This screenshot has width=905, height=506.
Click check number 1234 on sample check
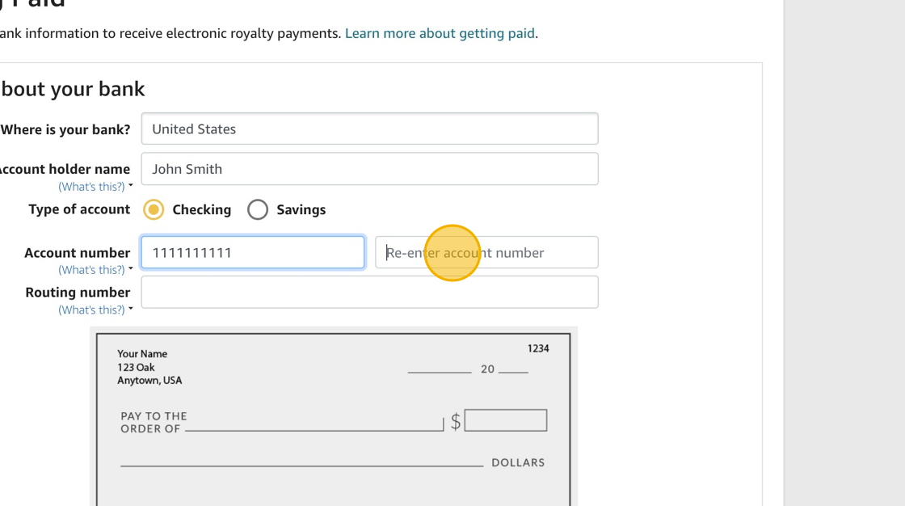pos(538,348)
